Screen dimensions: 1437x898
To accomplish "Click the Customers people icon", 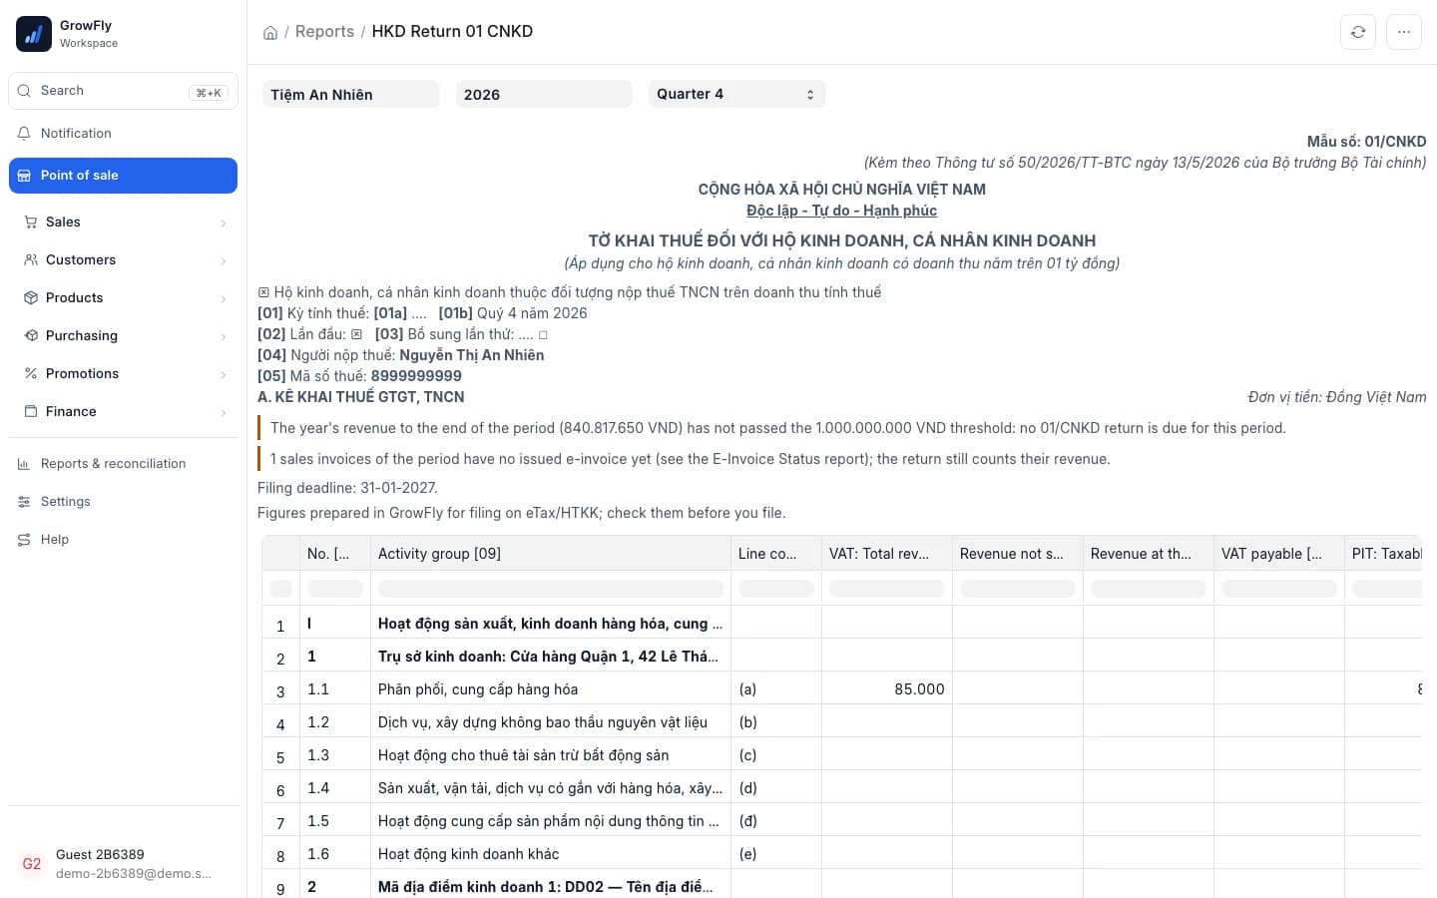I will 31,259.
